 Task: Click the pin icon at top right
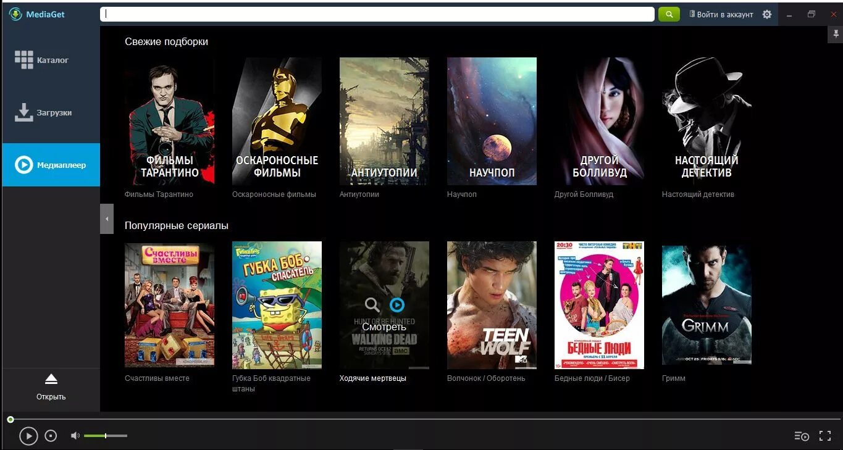[835, 35]
